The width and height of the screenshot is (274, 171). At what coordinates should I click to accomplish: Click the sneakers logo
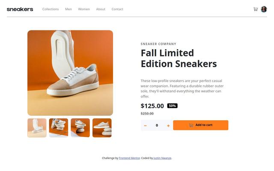tap(20, 9)
